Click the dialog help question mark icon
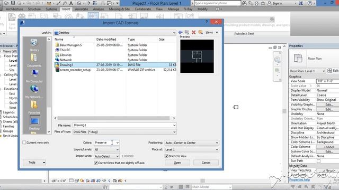 point(207,22)
